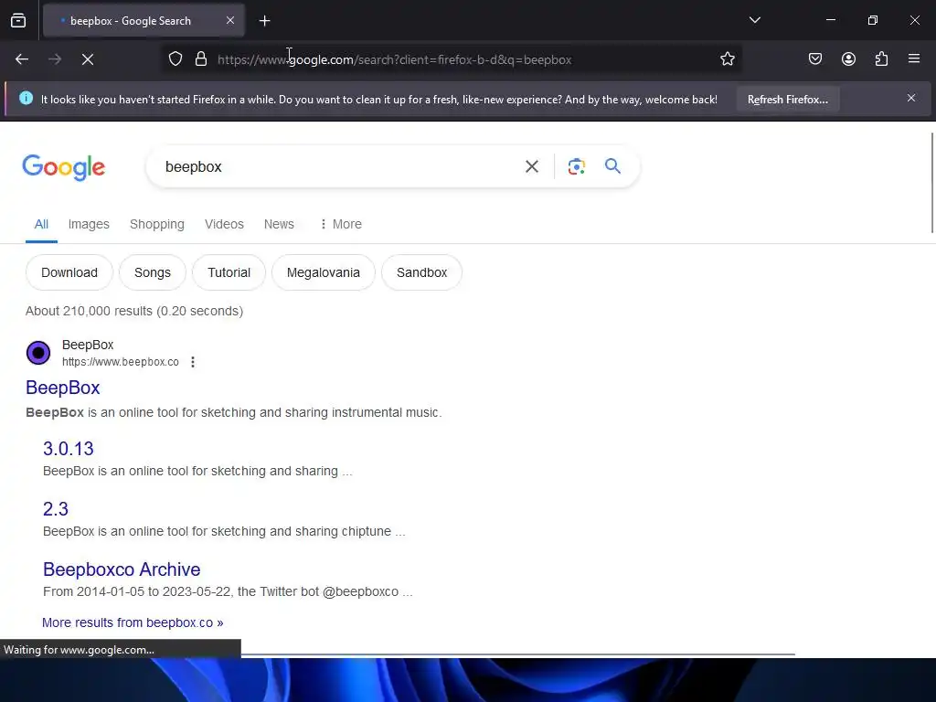Click the BeepBox site favicon
Image resolution: width=936 pixels, height=702 pixels.
point(38,353)
